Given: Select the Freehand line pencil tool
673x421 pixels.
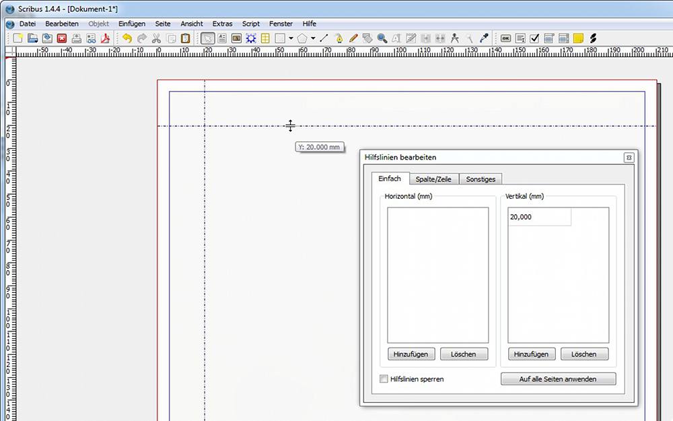Looking at the screenshot, I should pos(353,38).
